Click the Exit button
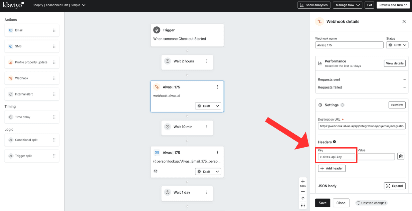 pos(369,5)
